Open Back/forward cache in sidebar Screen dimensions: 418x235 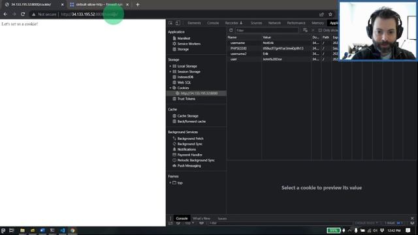click(191, 121)
